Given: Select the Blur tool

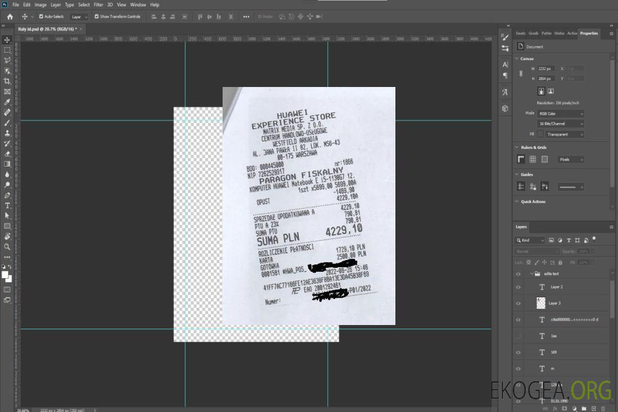Looking at the screenshot, I should [x=7, y=175].
